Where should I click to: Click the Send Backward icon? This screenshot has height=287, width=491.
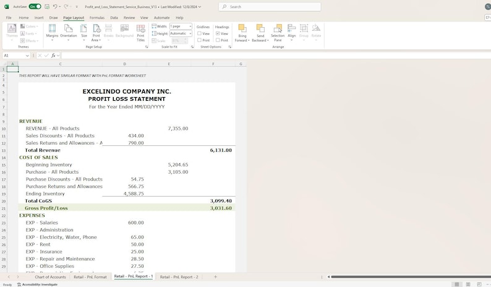coord(260,28)
